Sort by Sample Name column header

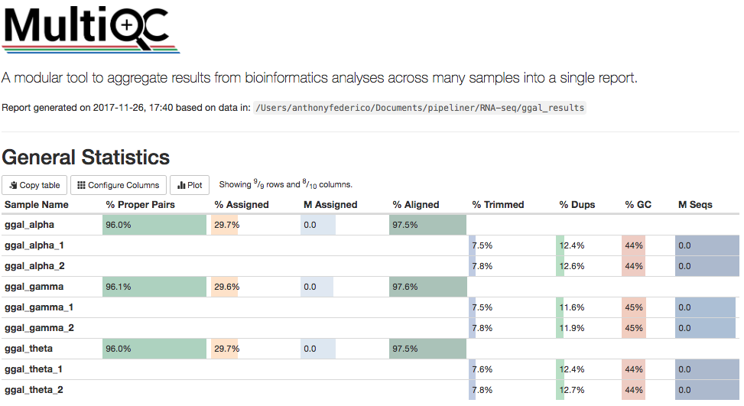click(x=37, y=205)
